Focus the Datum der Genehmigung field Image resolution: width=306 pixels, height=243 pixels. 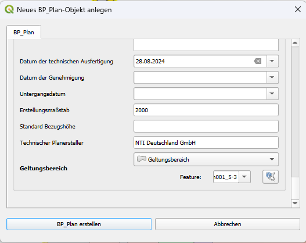(200, 77)
